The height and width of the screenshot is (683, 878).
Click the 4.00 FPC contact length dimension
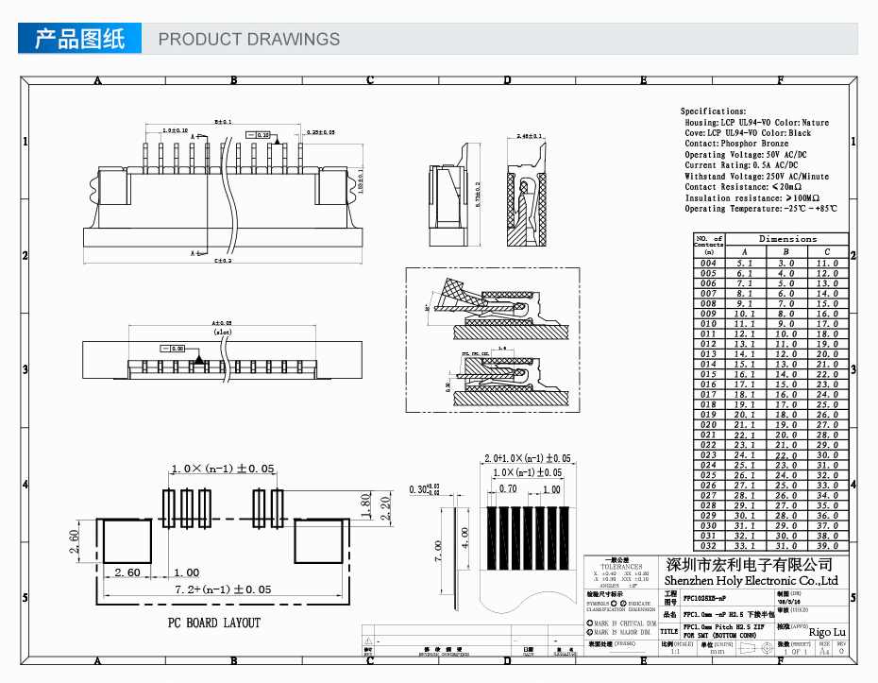[464, 538]
